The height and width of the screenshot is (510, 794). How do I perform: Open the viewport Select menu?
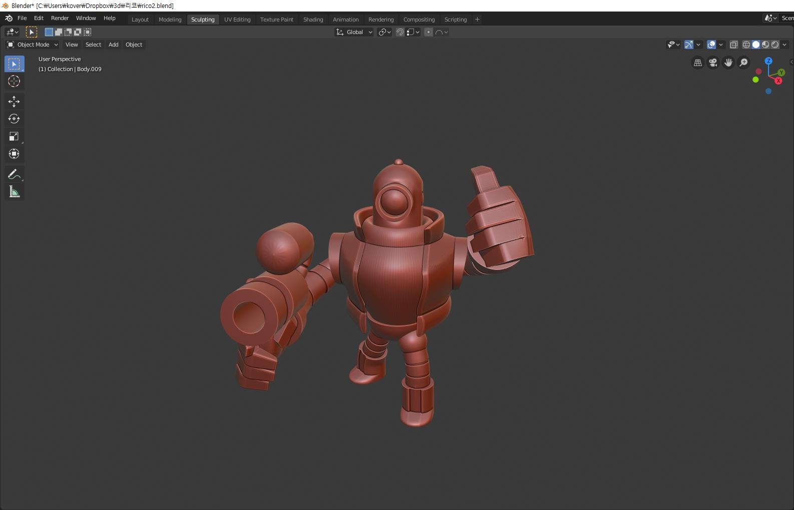click(93, 45)
